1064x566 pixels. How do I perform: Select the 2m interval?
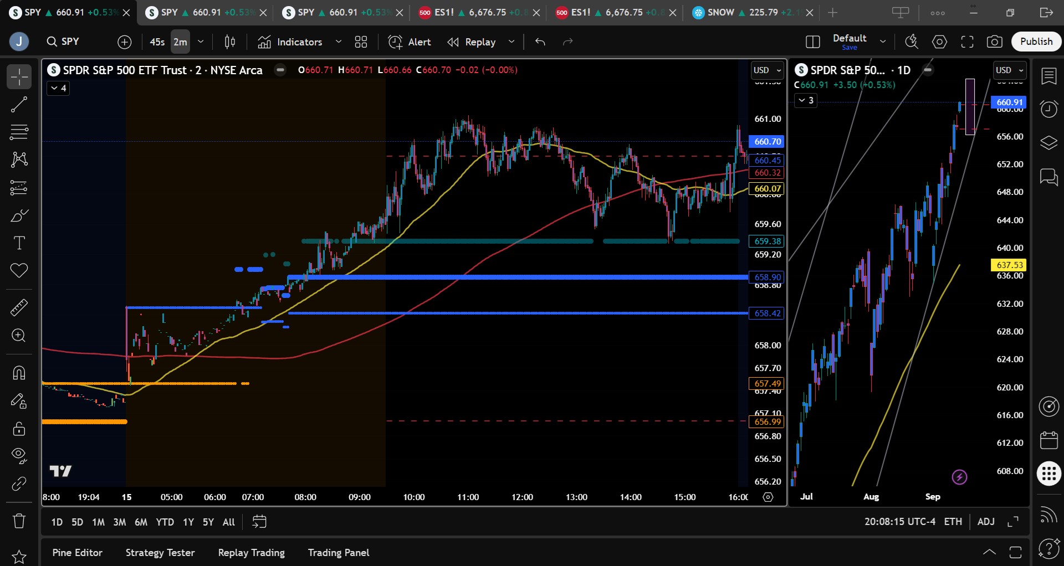click(x=180, y=42)
